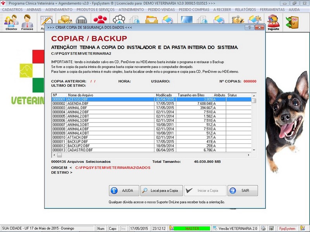
Task: Click the users icon next to MASTER
Action: click(x=171, y=228)
